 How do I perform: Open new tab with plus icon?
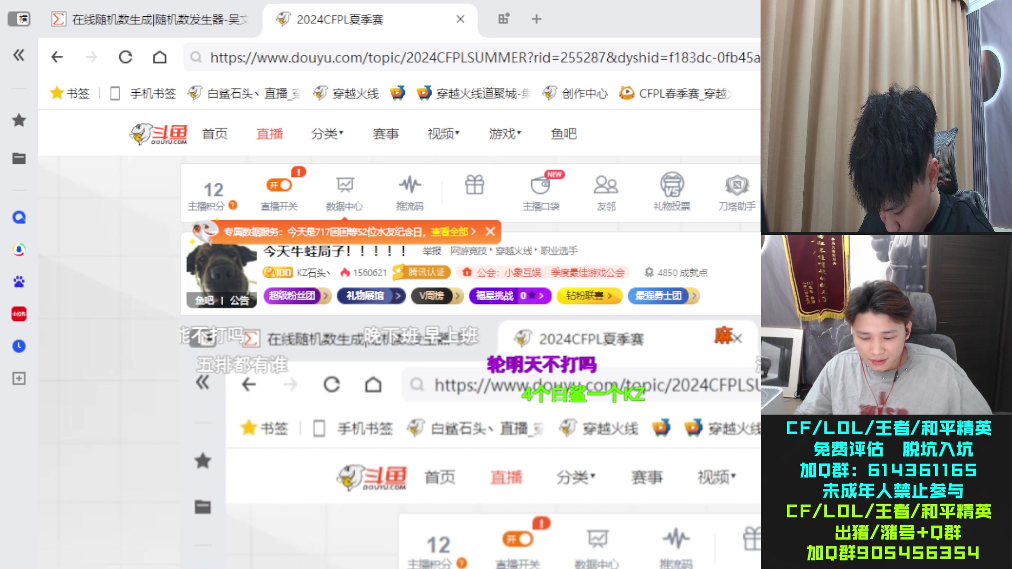[x=537, y=19]
